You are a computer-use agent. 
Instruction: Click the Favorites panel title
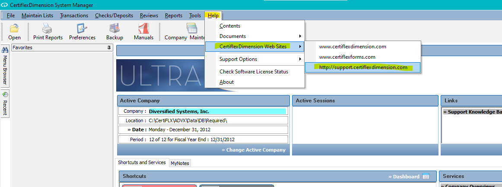click(x=22, y=48)
